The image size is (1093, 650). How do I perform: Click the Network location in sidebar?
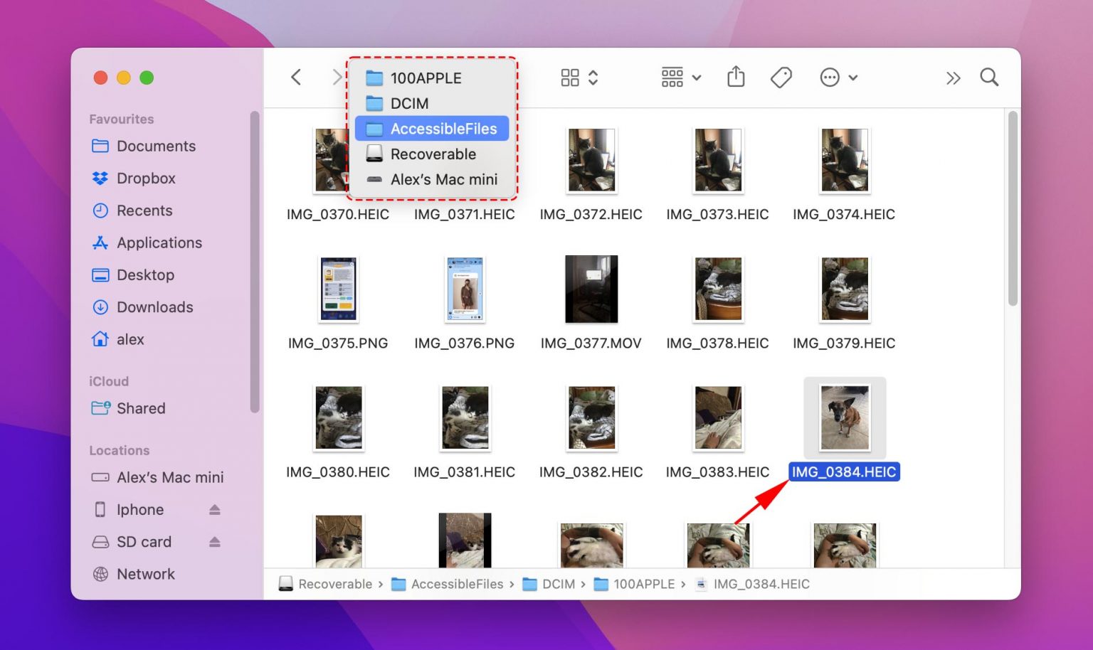(x=146, y=574)
